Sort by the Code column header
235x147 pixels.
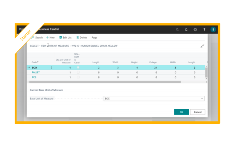point(35,62)
